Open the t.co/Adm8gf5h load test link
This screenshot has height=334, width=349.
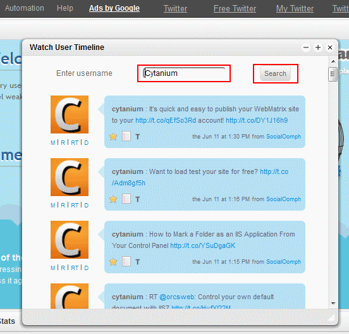click(x=128, y=183)
